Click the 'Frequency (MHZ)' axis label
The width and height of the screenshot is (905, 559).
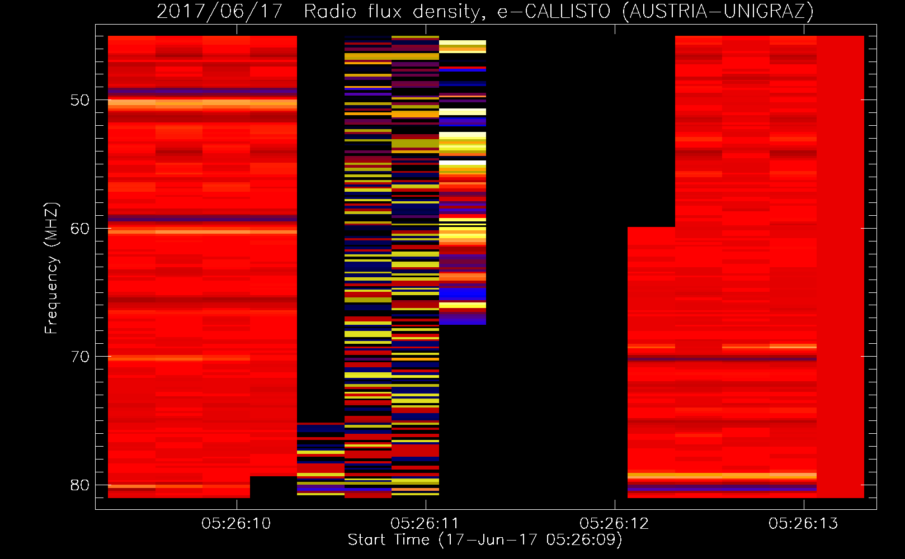pyautogui.click(x=51, y=268)
